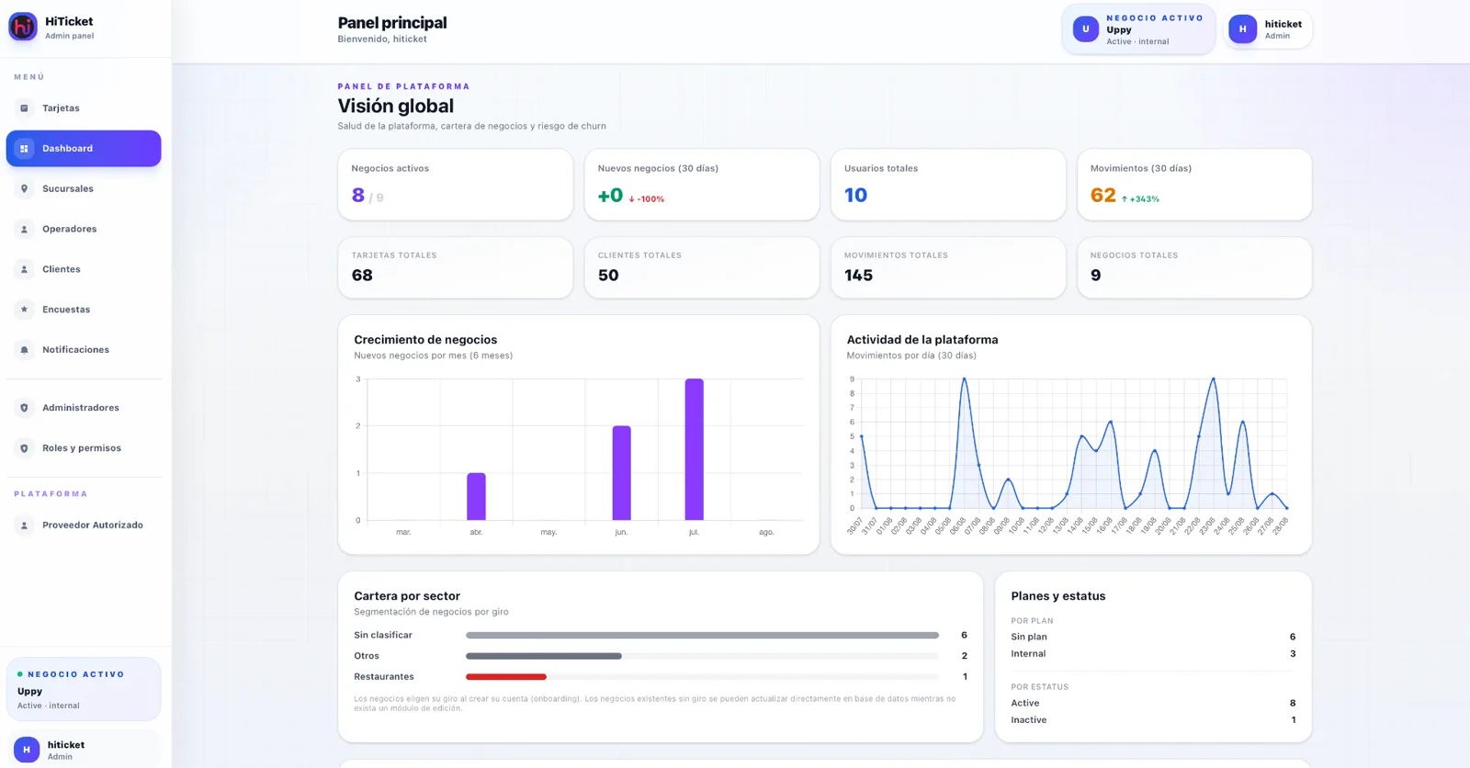Click the red Restaurantes sector bar

click(506, 677)
